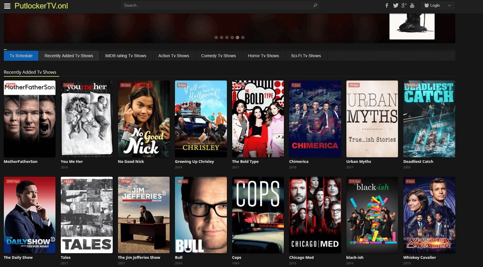
Task: Switch to Action Tv Shows tab
Action: click(174, 56)
